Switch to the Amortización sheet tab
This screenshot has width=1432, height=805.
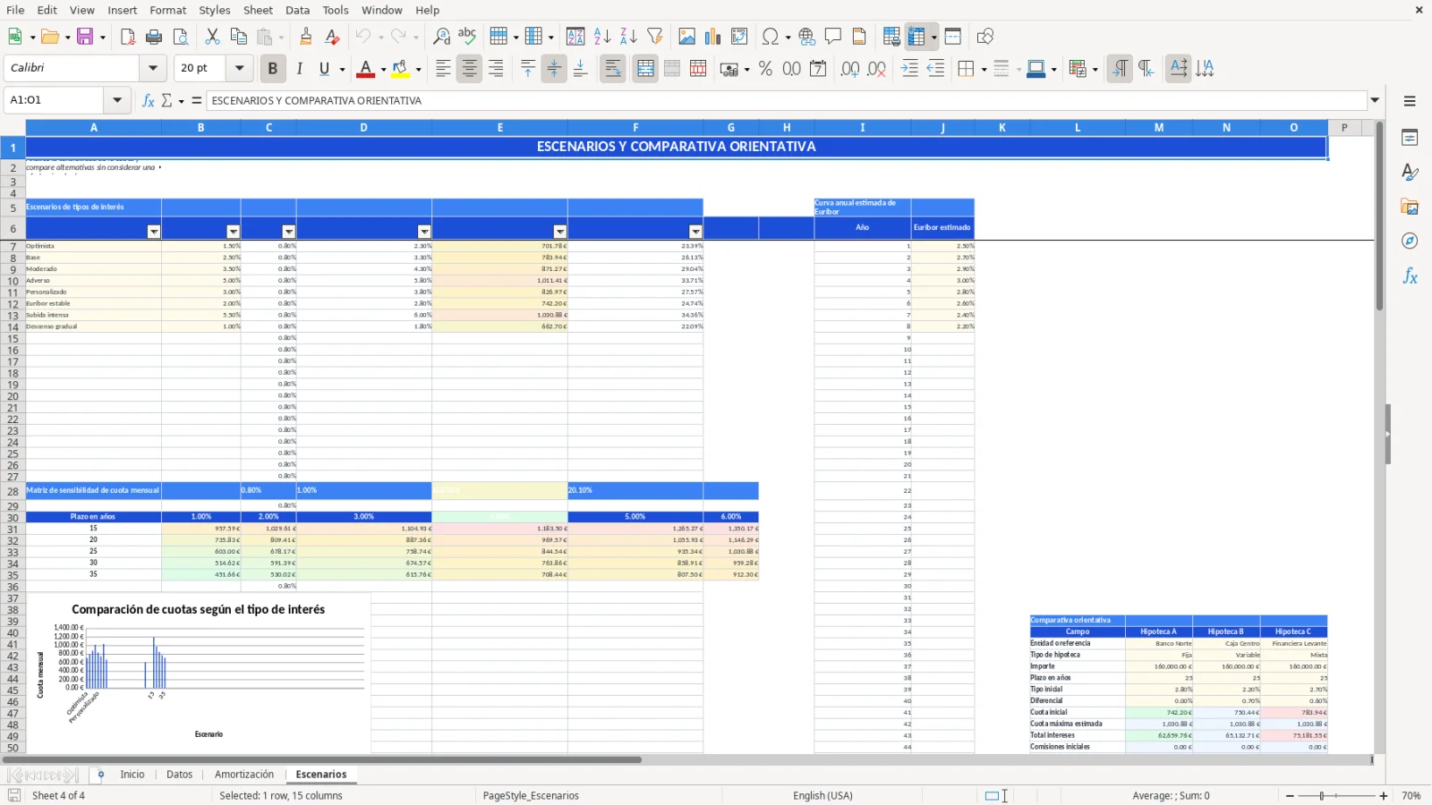coord(244,775)
